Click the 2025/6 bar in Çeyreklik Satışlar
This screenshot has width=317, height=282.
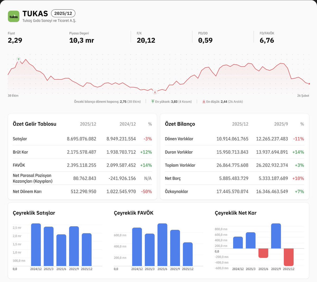(61, 250)
